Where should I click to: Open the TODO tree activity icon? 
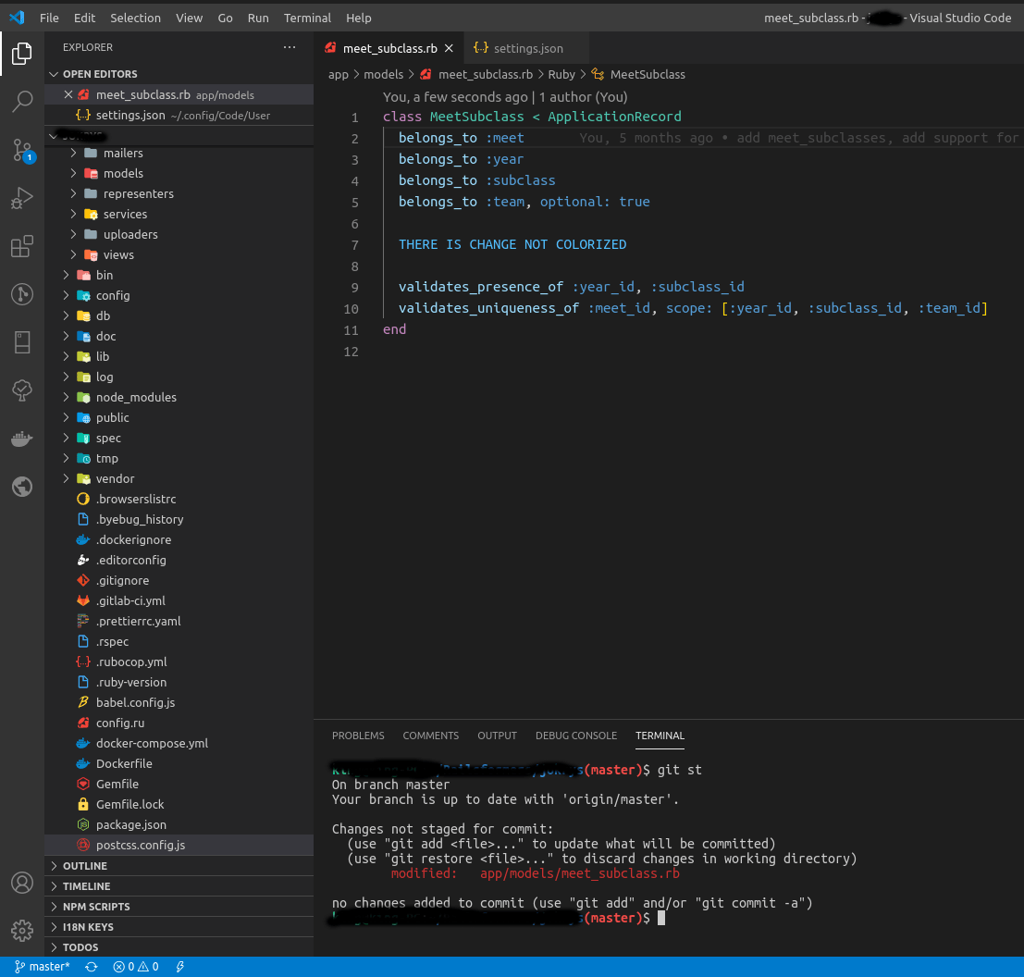click(x=21, y=390)
